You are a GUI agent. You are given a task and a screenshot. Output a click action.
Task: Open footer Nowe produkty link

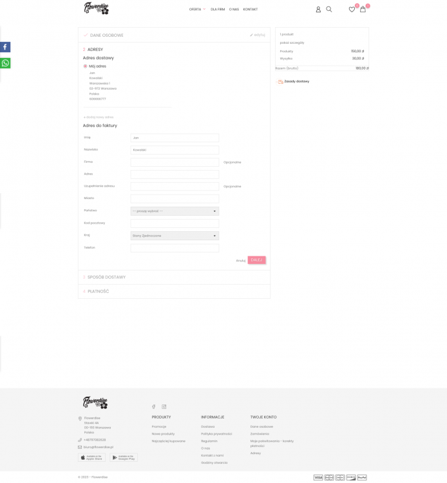(163, 433)
